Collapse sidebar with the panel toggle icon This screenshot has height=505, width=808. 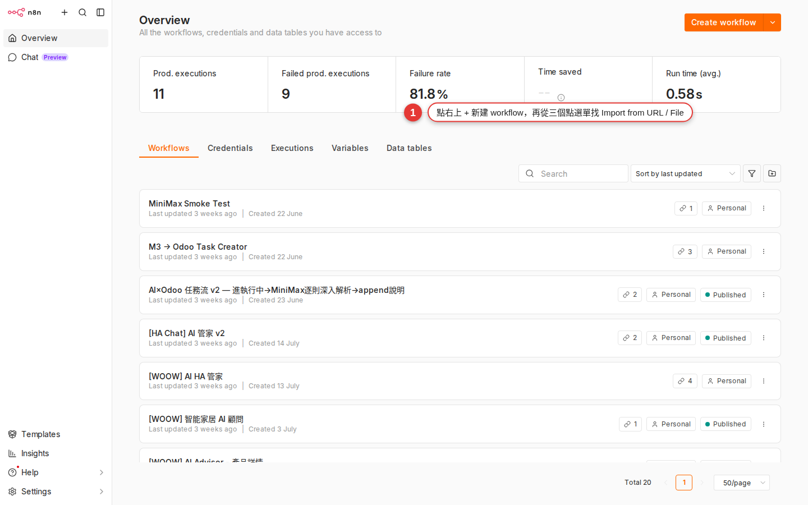click(100, 12)
